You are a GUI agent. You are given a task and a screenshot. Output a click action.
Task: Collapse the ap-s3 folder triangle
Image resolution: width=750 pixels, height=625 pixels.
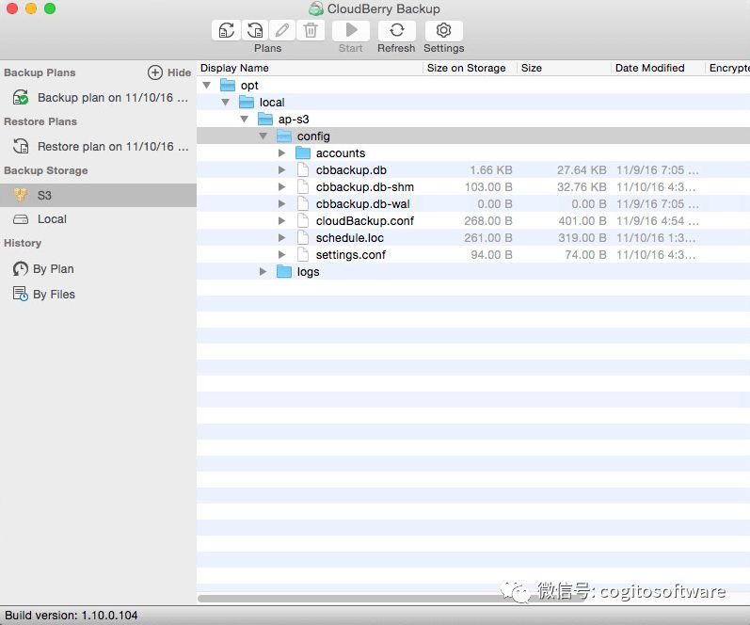[245, 120]
